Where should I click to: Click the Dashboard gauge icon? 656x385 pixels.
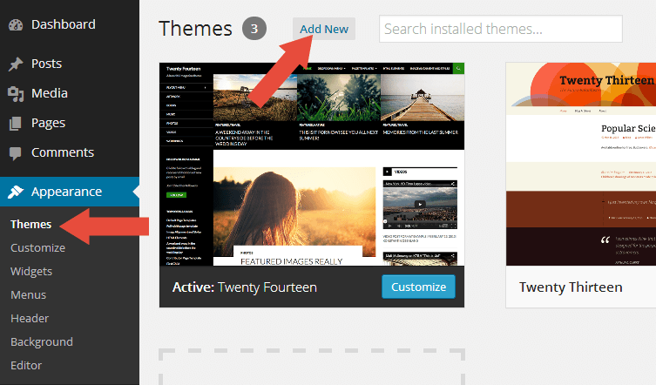[x=15, y=24]
